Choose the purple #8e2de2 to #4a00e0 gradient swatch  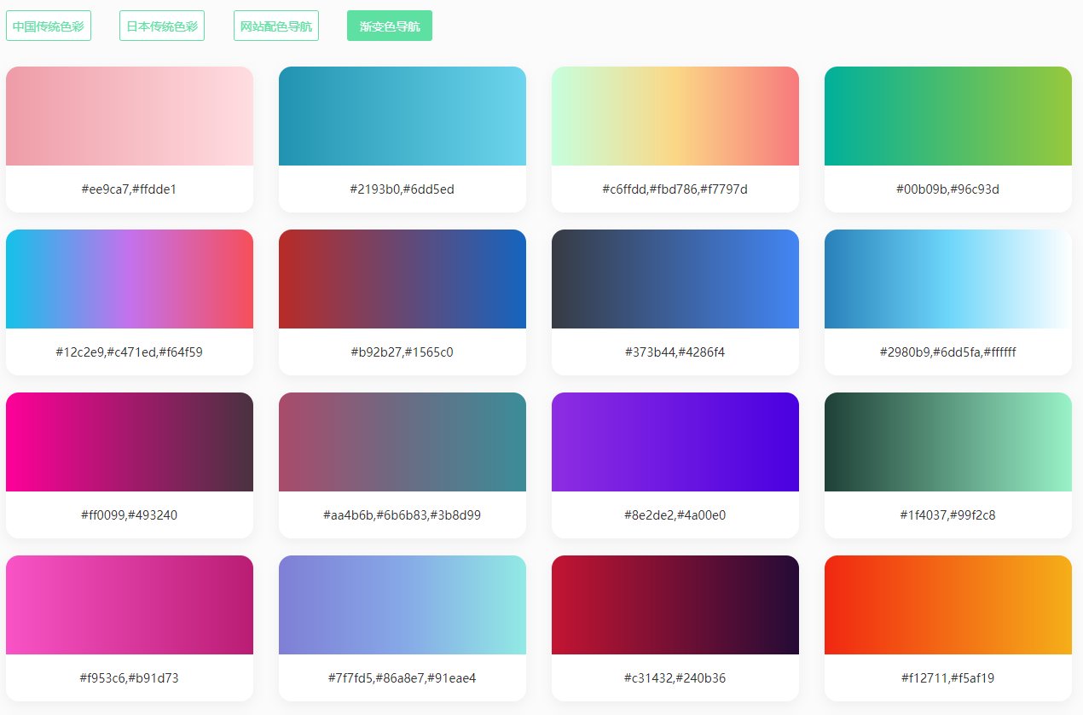(x=675, y=442)
